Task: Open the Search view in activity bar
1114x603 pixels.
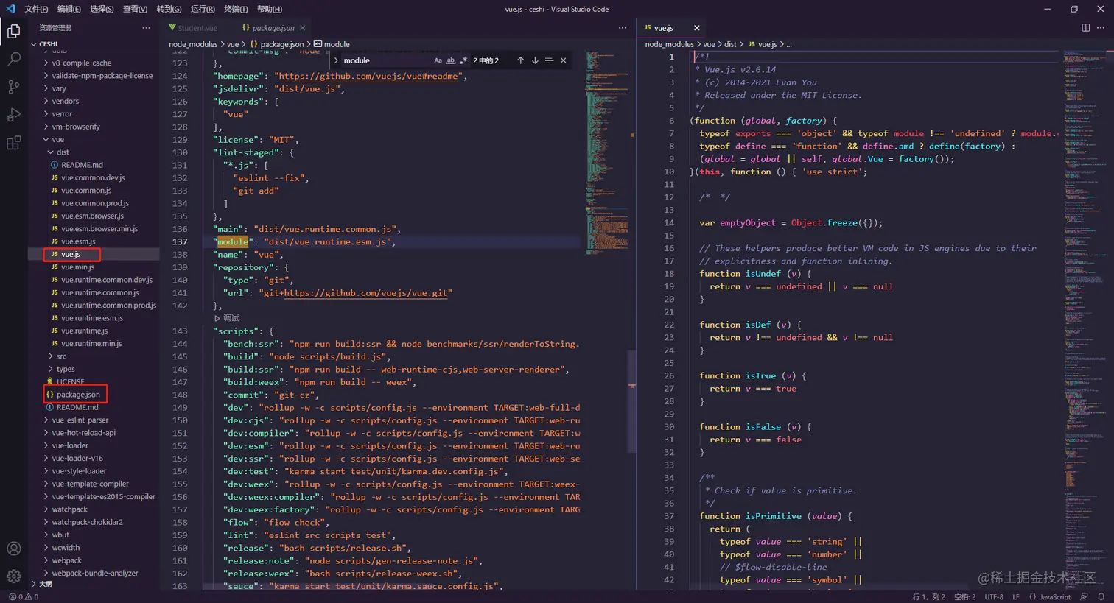Action: click(x=13, y=59)
